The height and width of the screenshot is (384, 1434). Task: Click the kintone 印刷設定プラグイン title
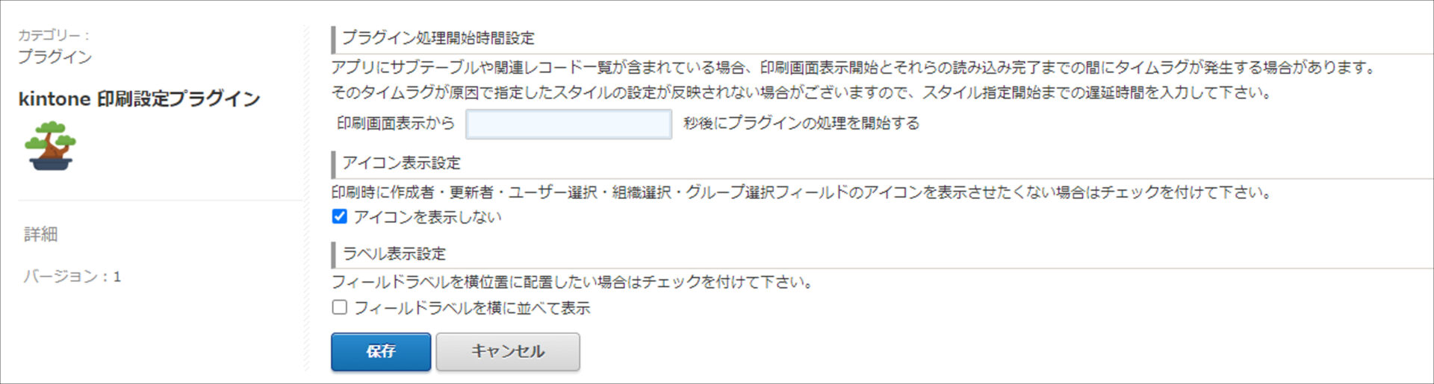tap(139, 98)
